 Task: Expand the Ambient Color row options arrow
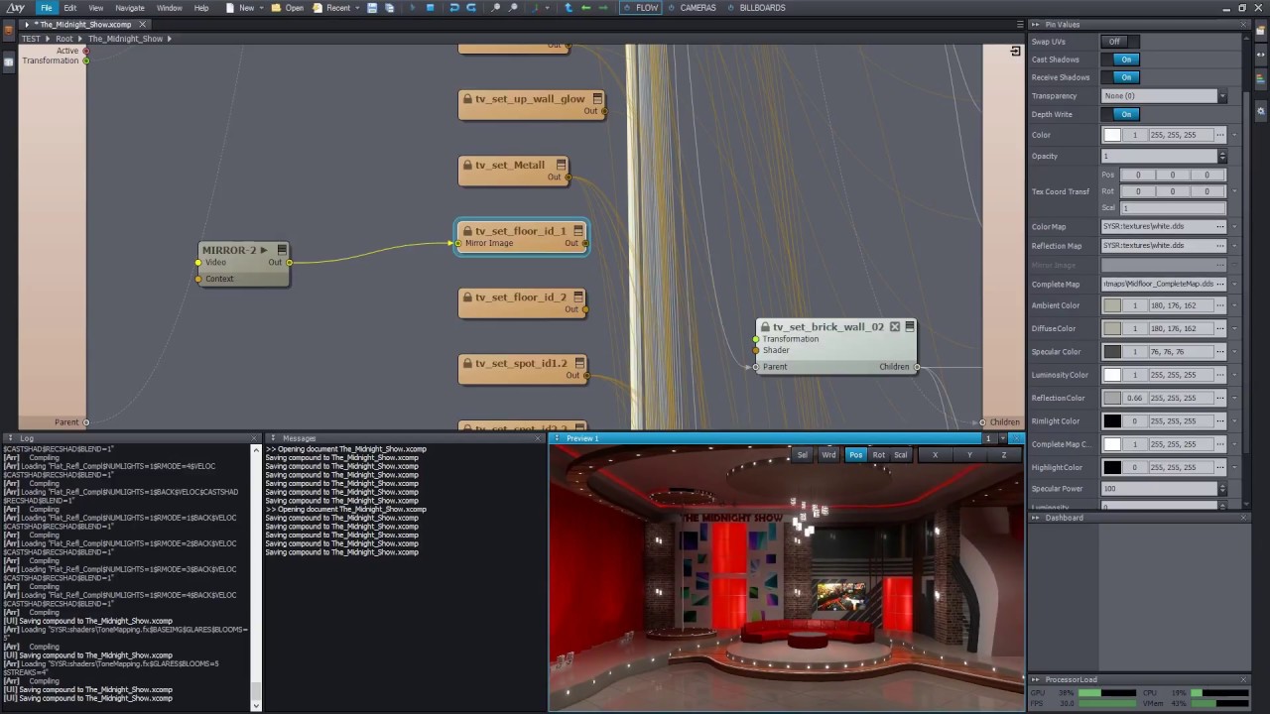pos(1234,305)
